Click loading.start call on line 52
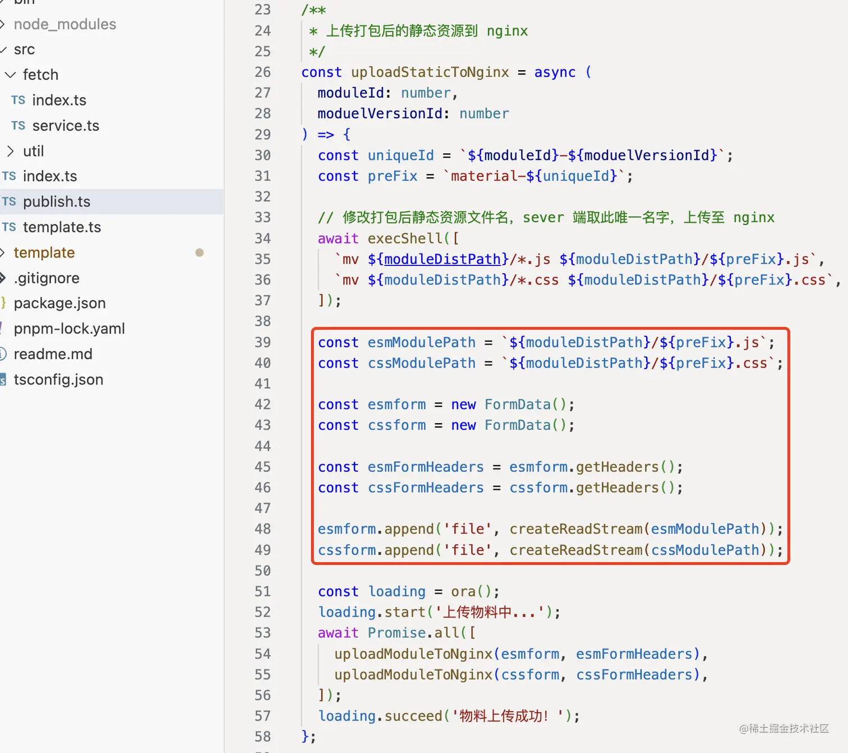This screenshot has height=753, width=848. 372,612
